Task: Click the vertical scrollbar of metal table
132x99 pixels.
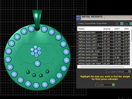Action: [131, 35]
